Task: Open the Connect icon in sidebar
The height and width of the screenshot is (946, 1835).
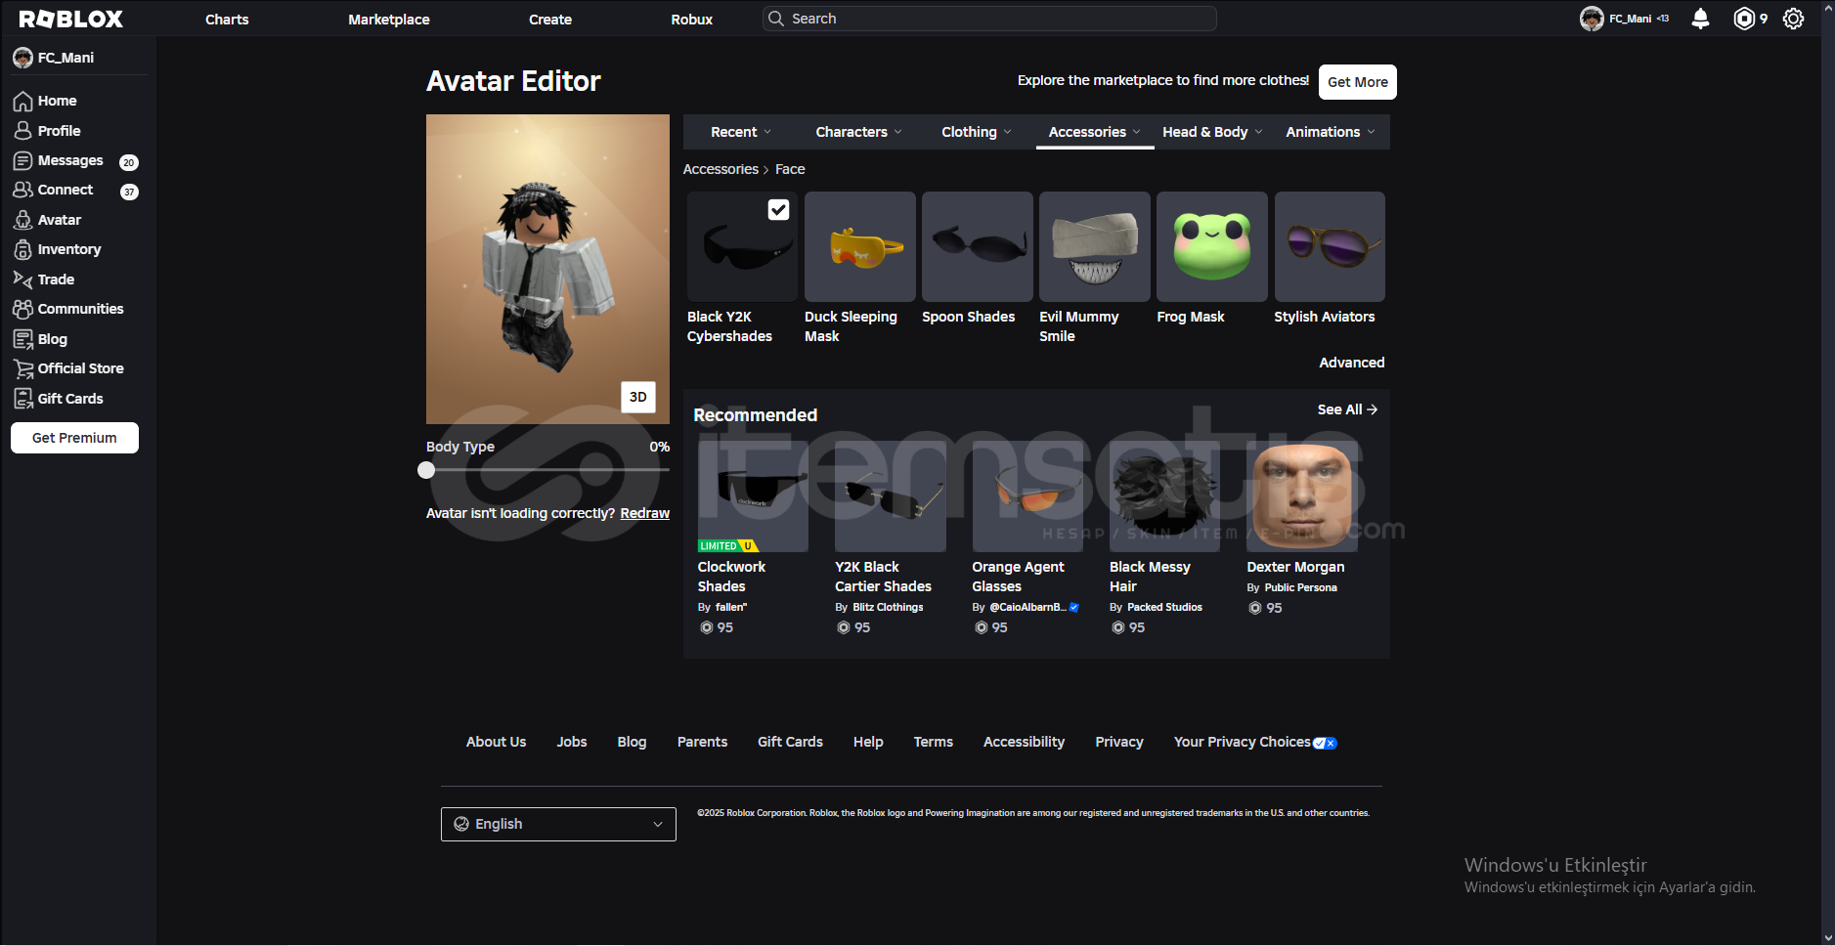Action: coord(23,190)
